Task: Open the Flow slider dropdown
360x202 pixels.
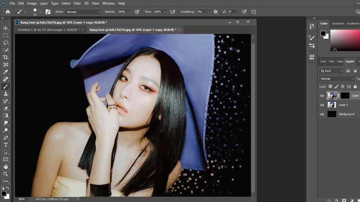Action: (165, 12)
